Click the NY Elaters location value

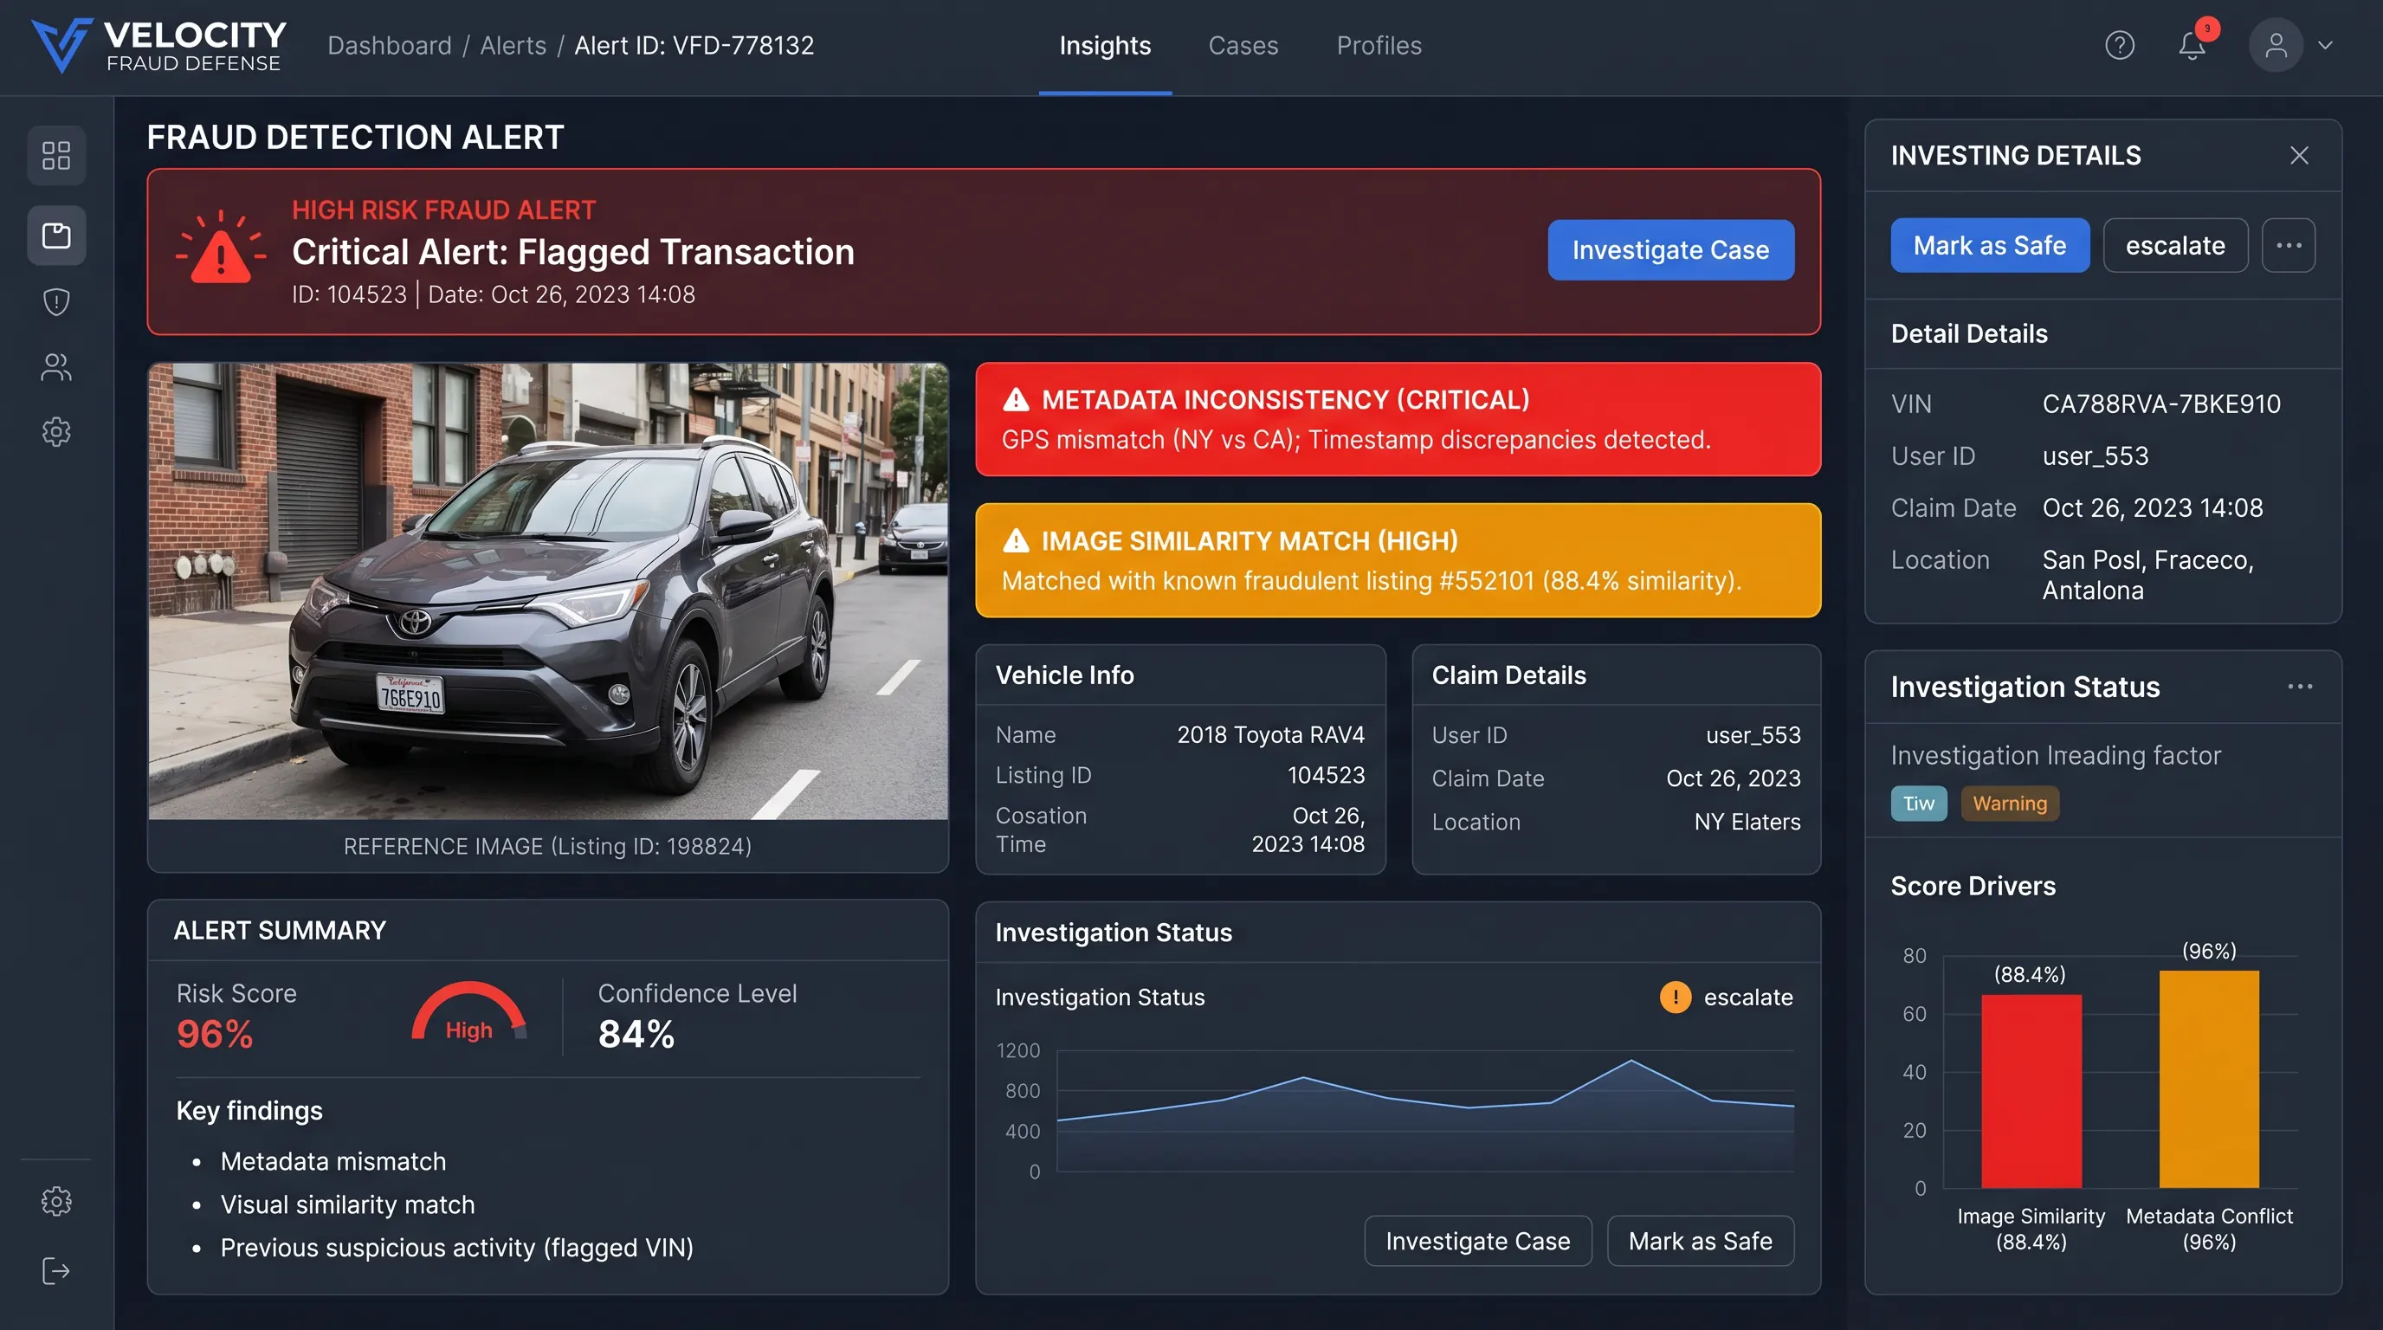pyautogui.click(x=1747, y=823)
